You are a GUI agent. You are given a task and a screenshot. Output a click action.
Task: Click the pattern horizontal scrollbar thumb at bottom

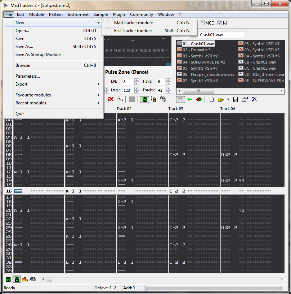tap(49, 280)
